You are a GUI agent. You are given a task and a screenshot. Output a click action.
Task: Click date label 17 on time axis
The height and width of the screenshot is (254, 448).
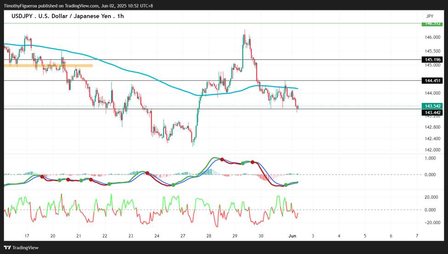[x=27, y=236]
